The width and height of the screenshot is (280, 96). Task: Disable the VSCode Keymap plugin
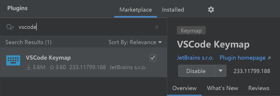[197, 71]
